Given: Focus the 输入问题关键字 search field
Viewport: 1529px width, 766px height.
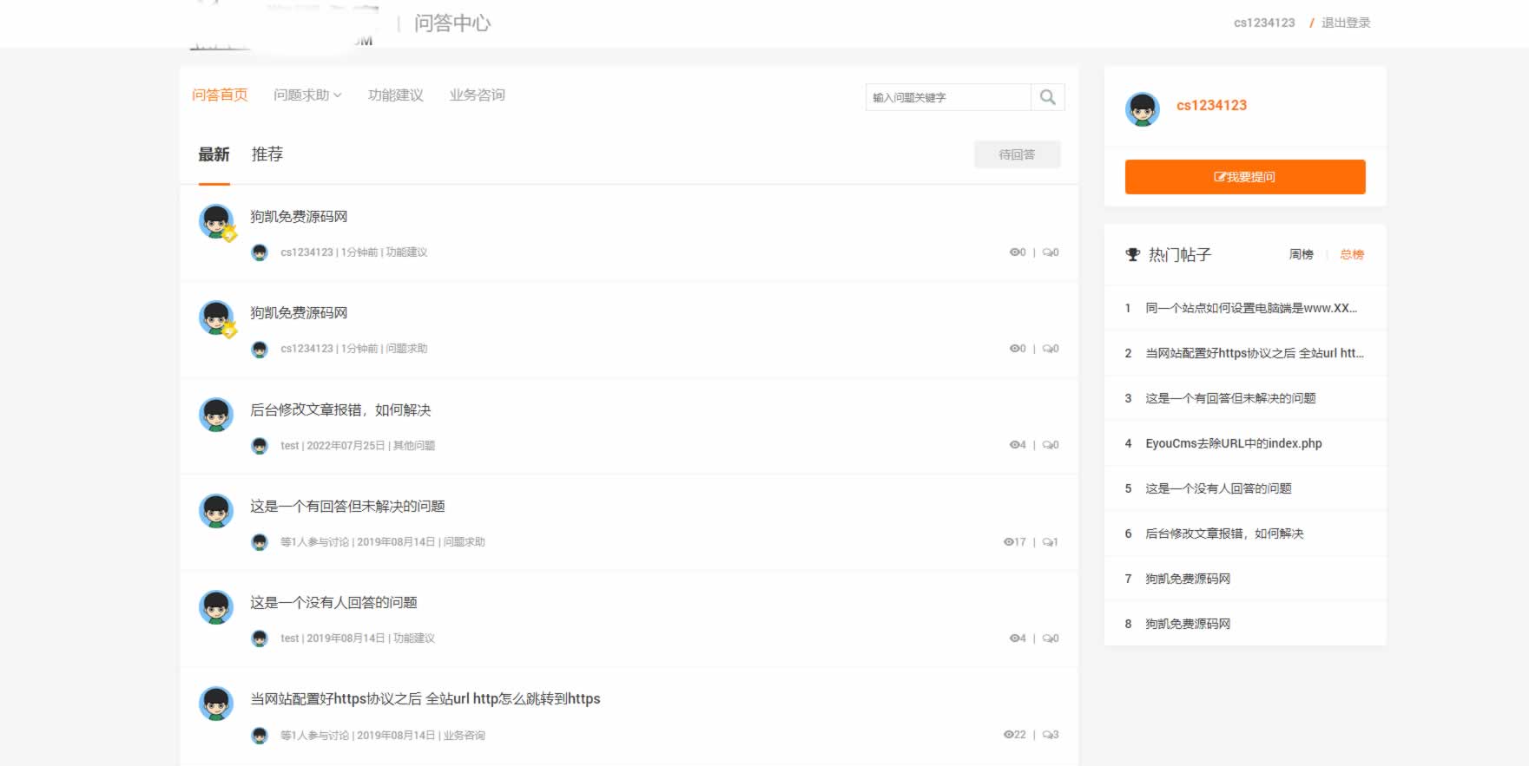Looking at the screenshot, I should pyautogui.click(x=947, y=97).
